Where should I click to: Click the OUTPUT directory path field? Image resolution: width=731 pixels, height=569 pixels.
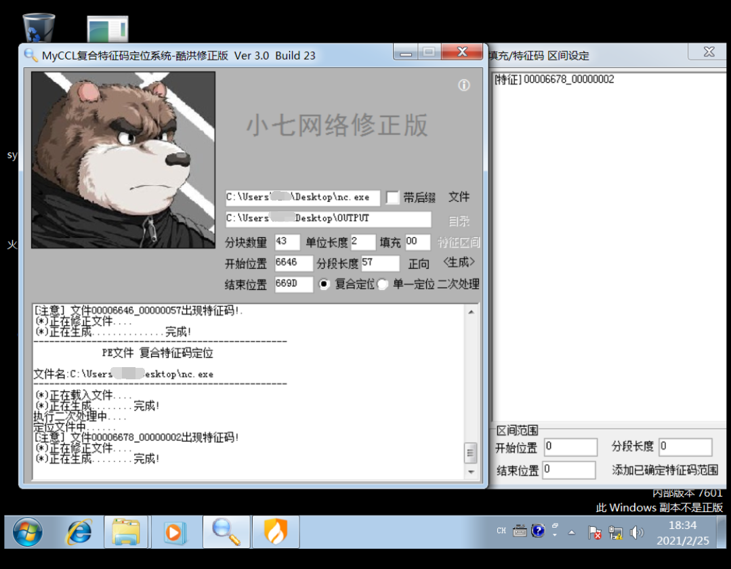tap(328, 219)
